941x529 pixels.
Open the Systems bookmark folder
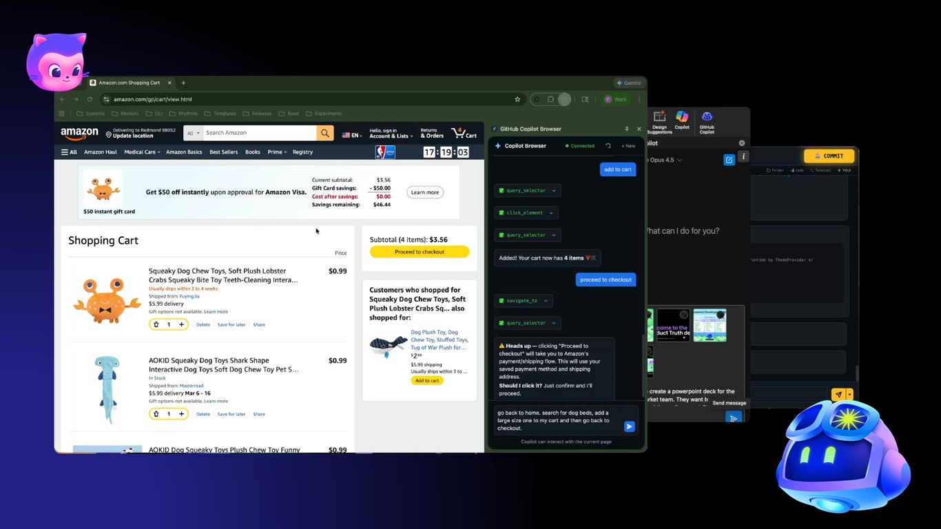pos(91,114)
